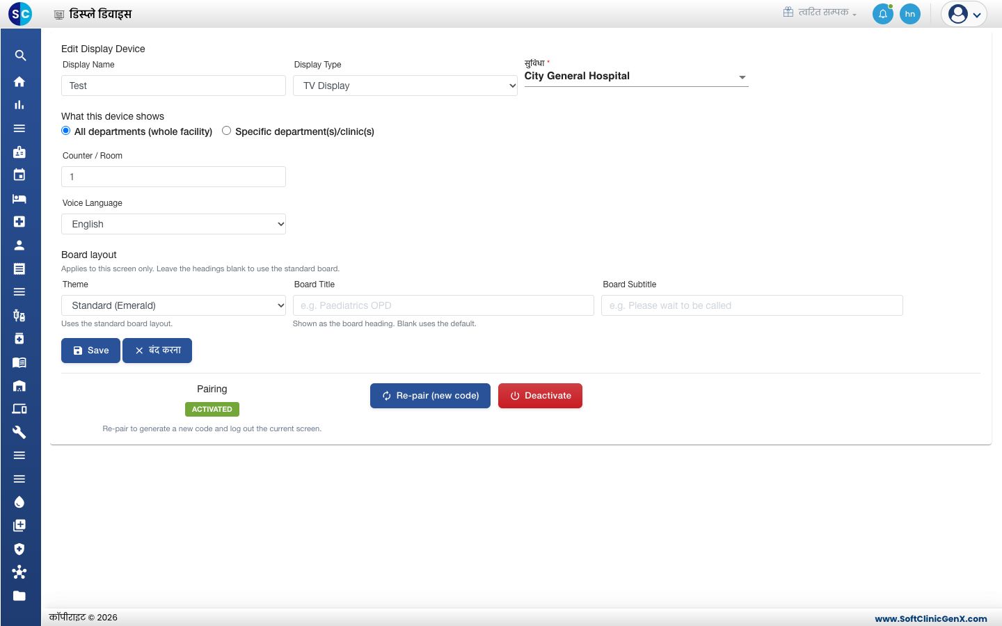Open the ID badge sidebar icon
The image size is (1002, 626).
19,152
